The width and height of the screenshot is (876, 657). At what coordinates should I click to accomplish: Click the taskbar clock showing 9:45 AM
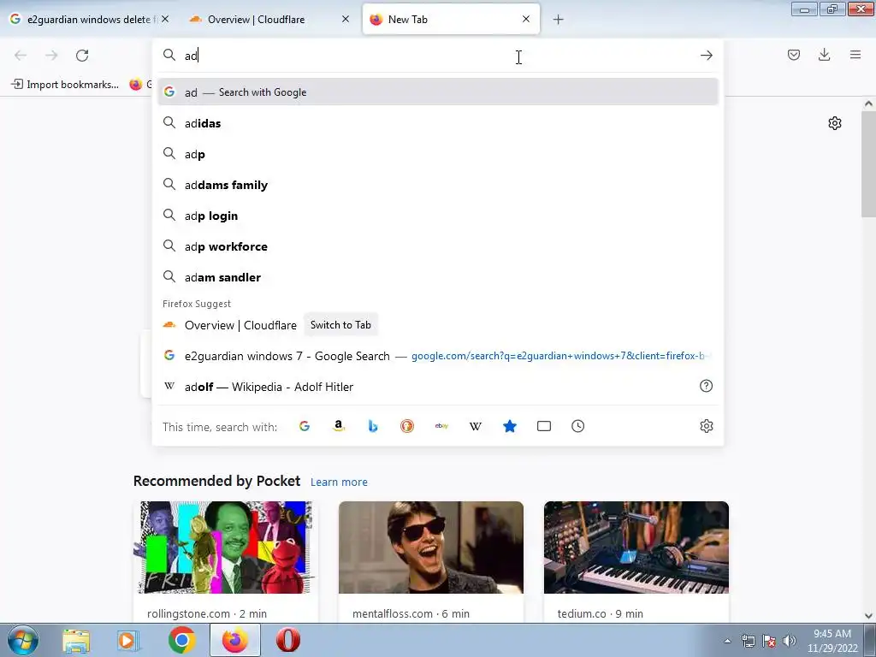pyautogui.click(x=832, y=640)
